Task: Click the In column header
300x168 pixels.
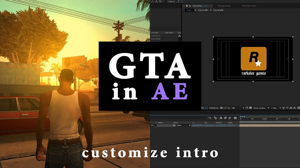Action: click(x=193, y=123)
